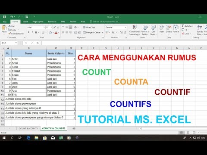Open Sort & Filter menu
The height and width of the screenshot is (155, 207).
pos(200,30)
